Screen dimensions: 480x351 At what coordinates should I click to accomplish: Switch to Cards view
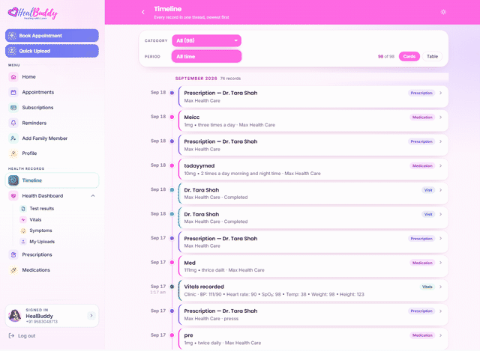(x=409, y=57)
